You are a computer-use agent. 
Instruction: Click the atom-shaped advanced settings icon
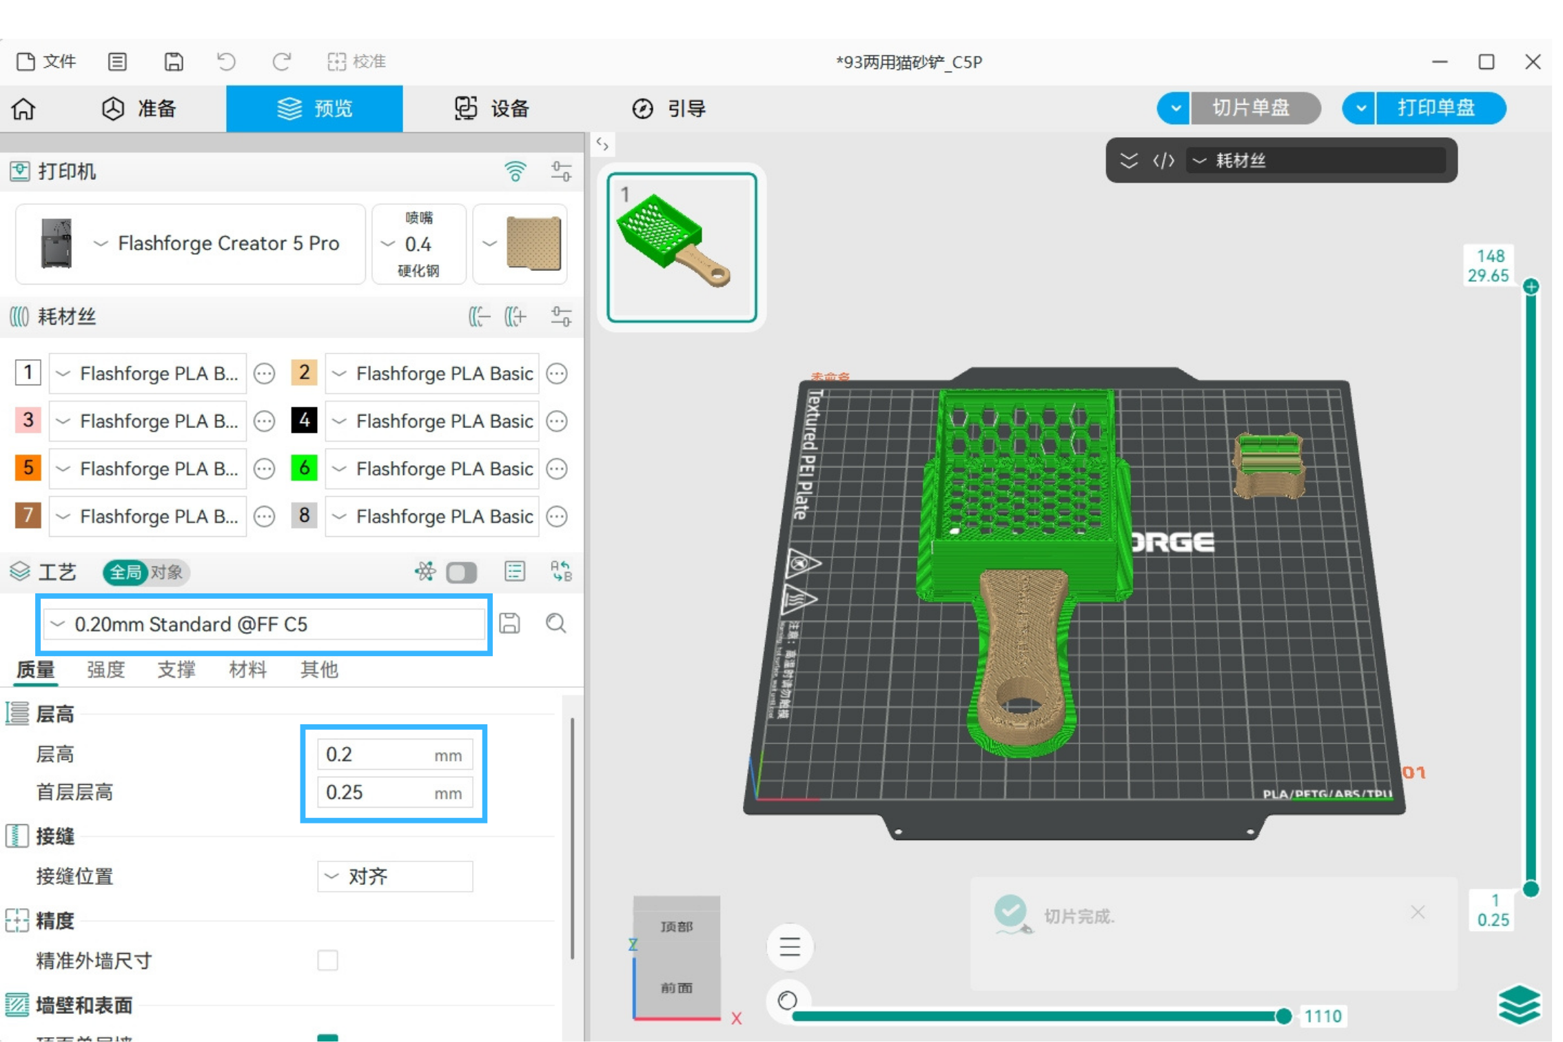click(x=425, y=571)
